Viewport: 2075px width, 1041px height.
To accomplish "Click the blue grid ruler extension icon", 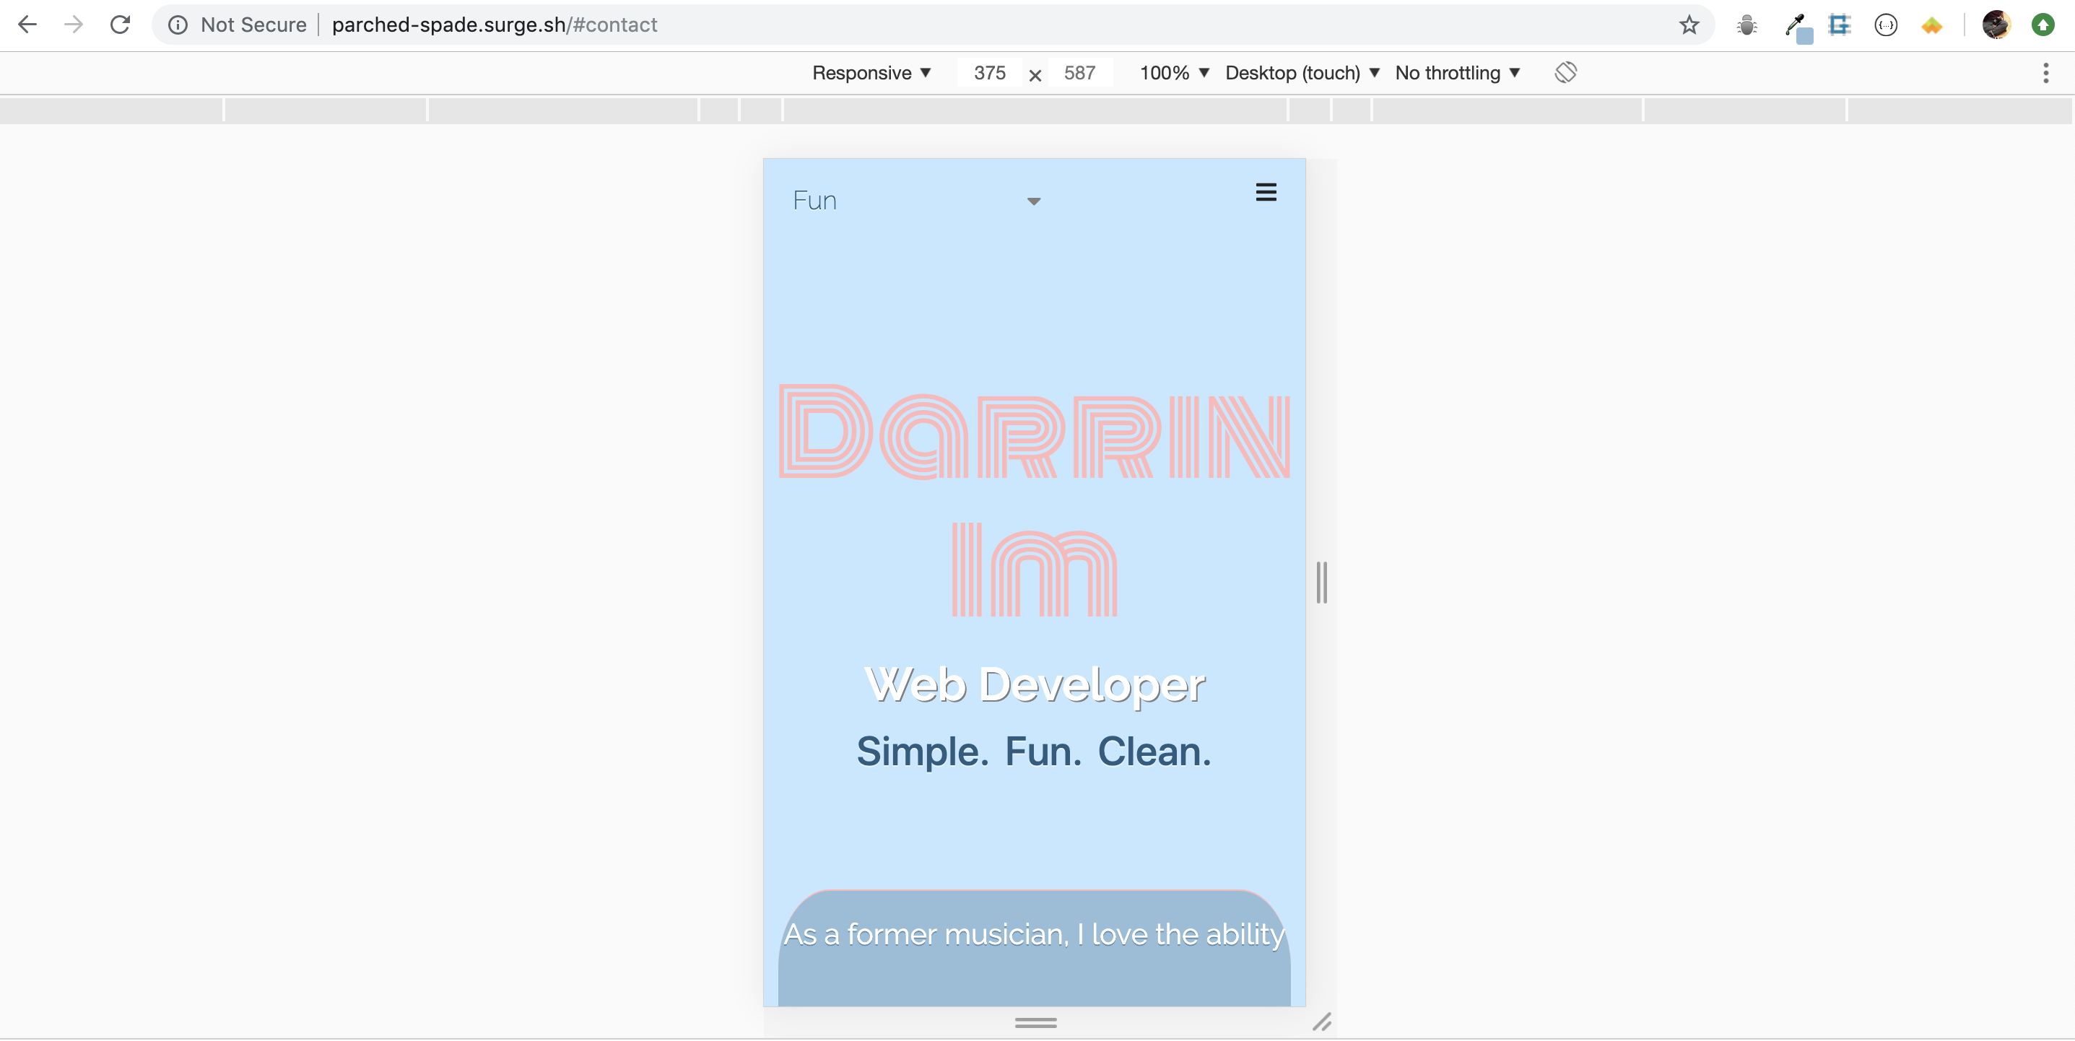I will point(1839,25).
